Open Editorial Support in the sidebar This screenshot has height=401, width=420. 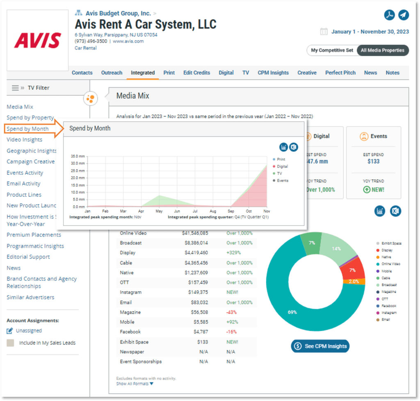point(28,257)
